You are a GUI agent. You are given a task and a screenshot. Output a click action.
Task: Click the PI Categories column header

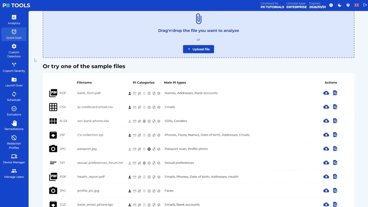[143, 83]
